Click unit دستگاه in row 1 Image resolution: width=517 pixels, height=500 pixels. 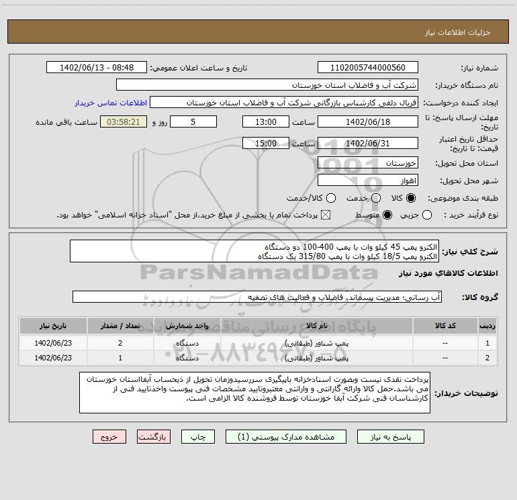[x=187, y=343]
